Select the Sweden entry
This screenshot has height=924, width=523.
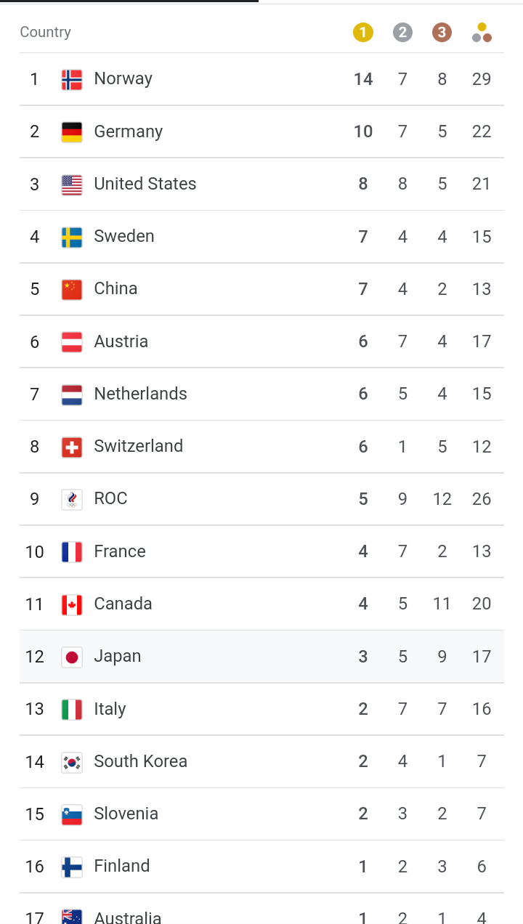click(261, 237)
